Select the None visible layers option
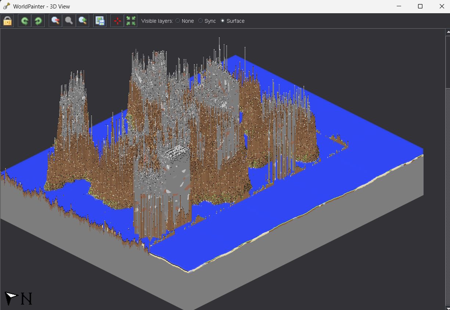Screen dimensions: 450x310 tap(178, 21)
